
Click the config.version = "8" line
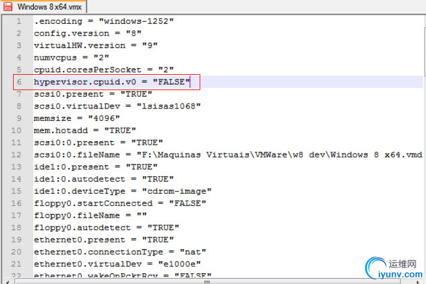tap(88, 33)
